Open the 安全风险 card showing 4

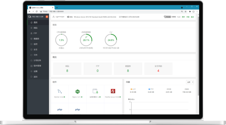[158, 69]
